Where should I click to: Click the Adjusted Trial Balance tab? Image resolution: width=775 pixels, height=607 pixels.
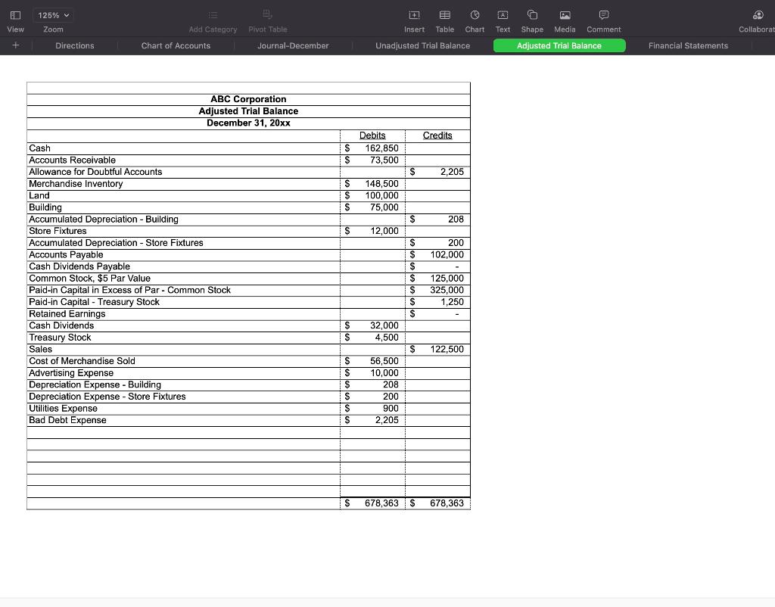click(559, 45)
